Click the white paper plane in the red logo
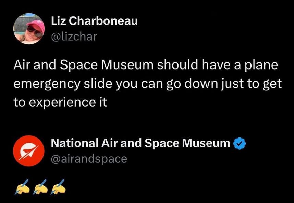The height and width of the screenshot is (203, 294). coord(28,151)
